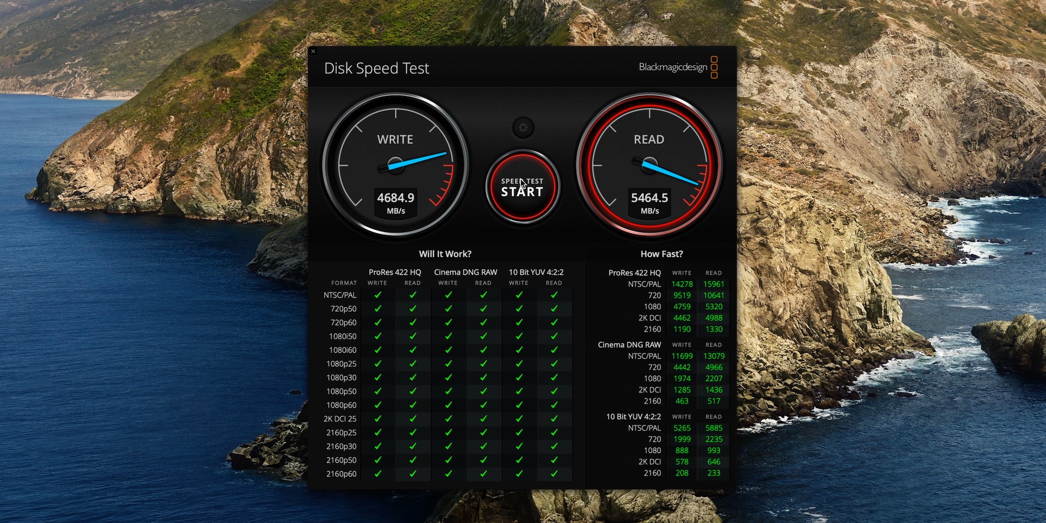Click the 'How Fast?' heading
The height and width of the screenshot is (523, 1046).
(x=661, y=254)
